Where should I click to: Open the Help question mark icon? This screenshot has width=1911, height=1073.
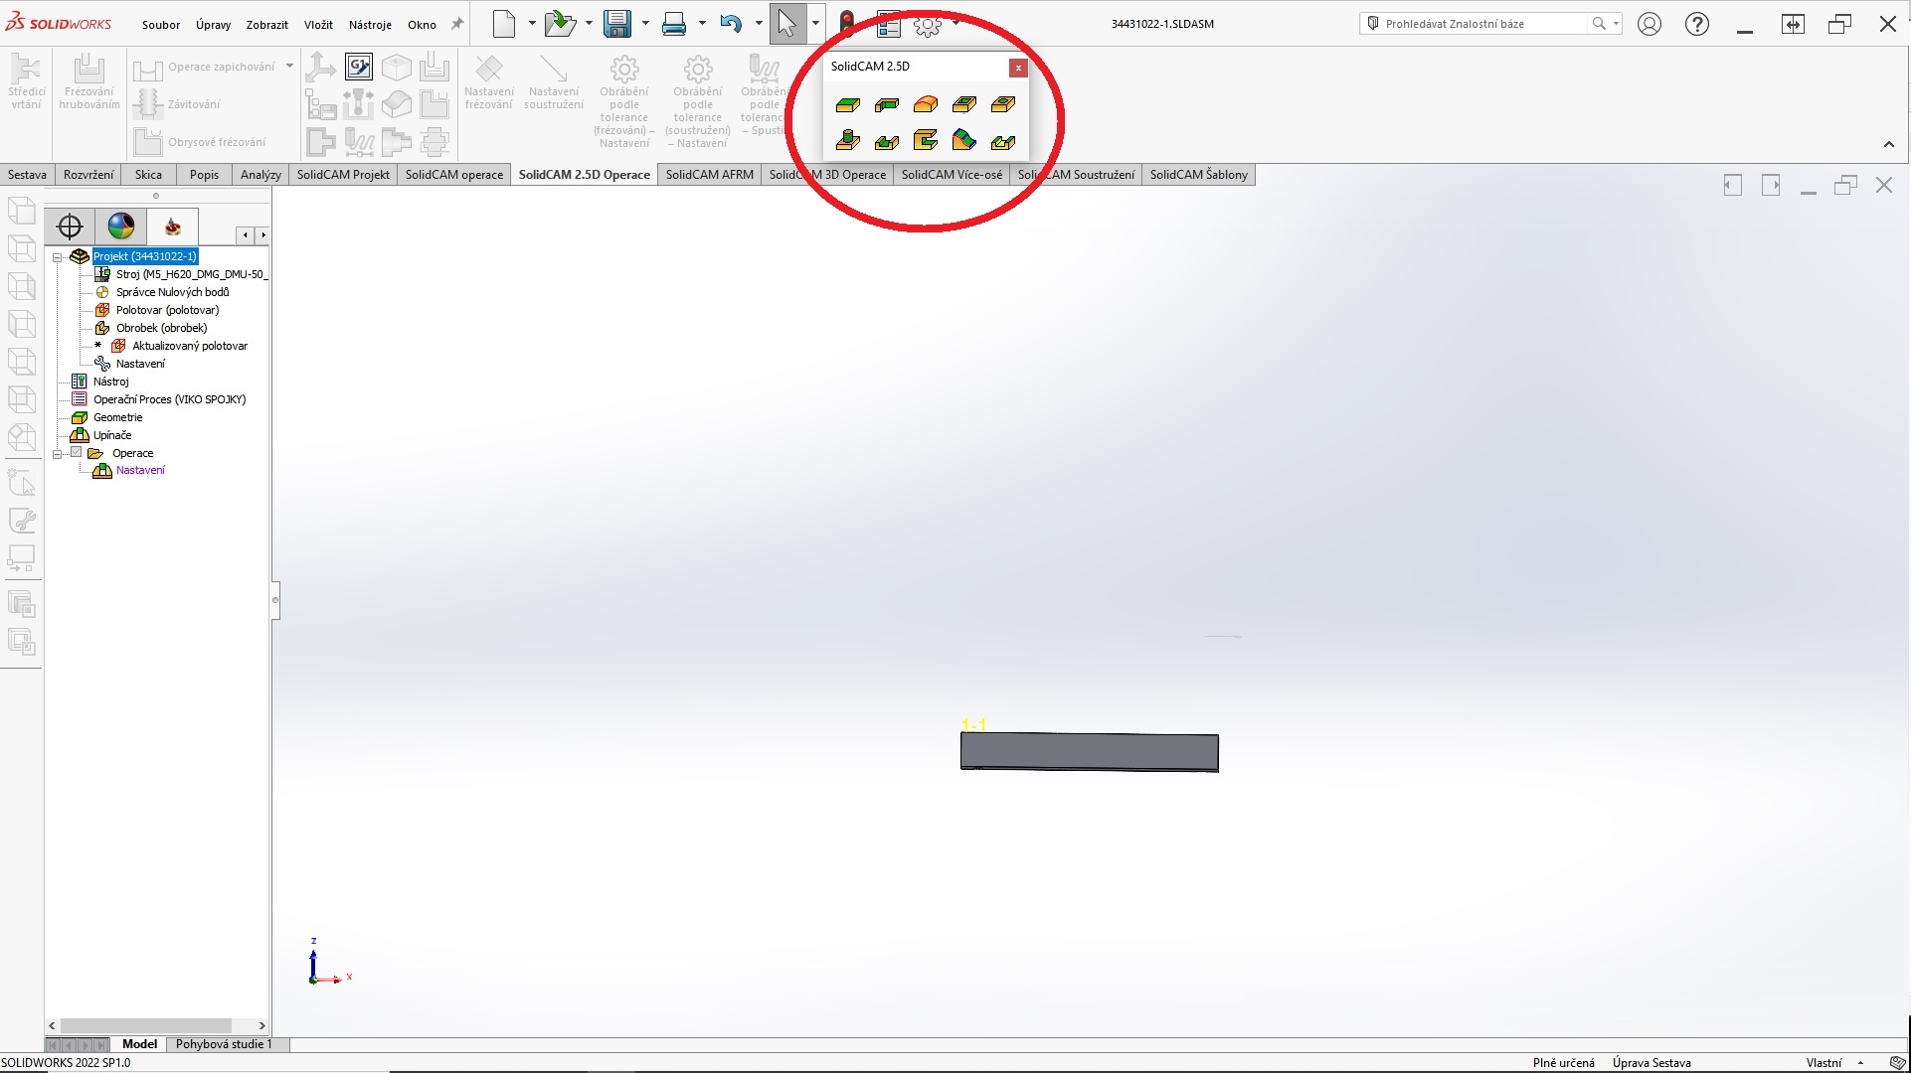[x=1697, y=24]
